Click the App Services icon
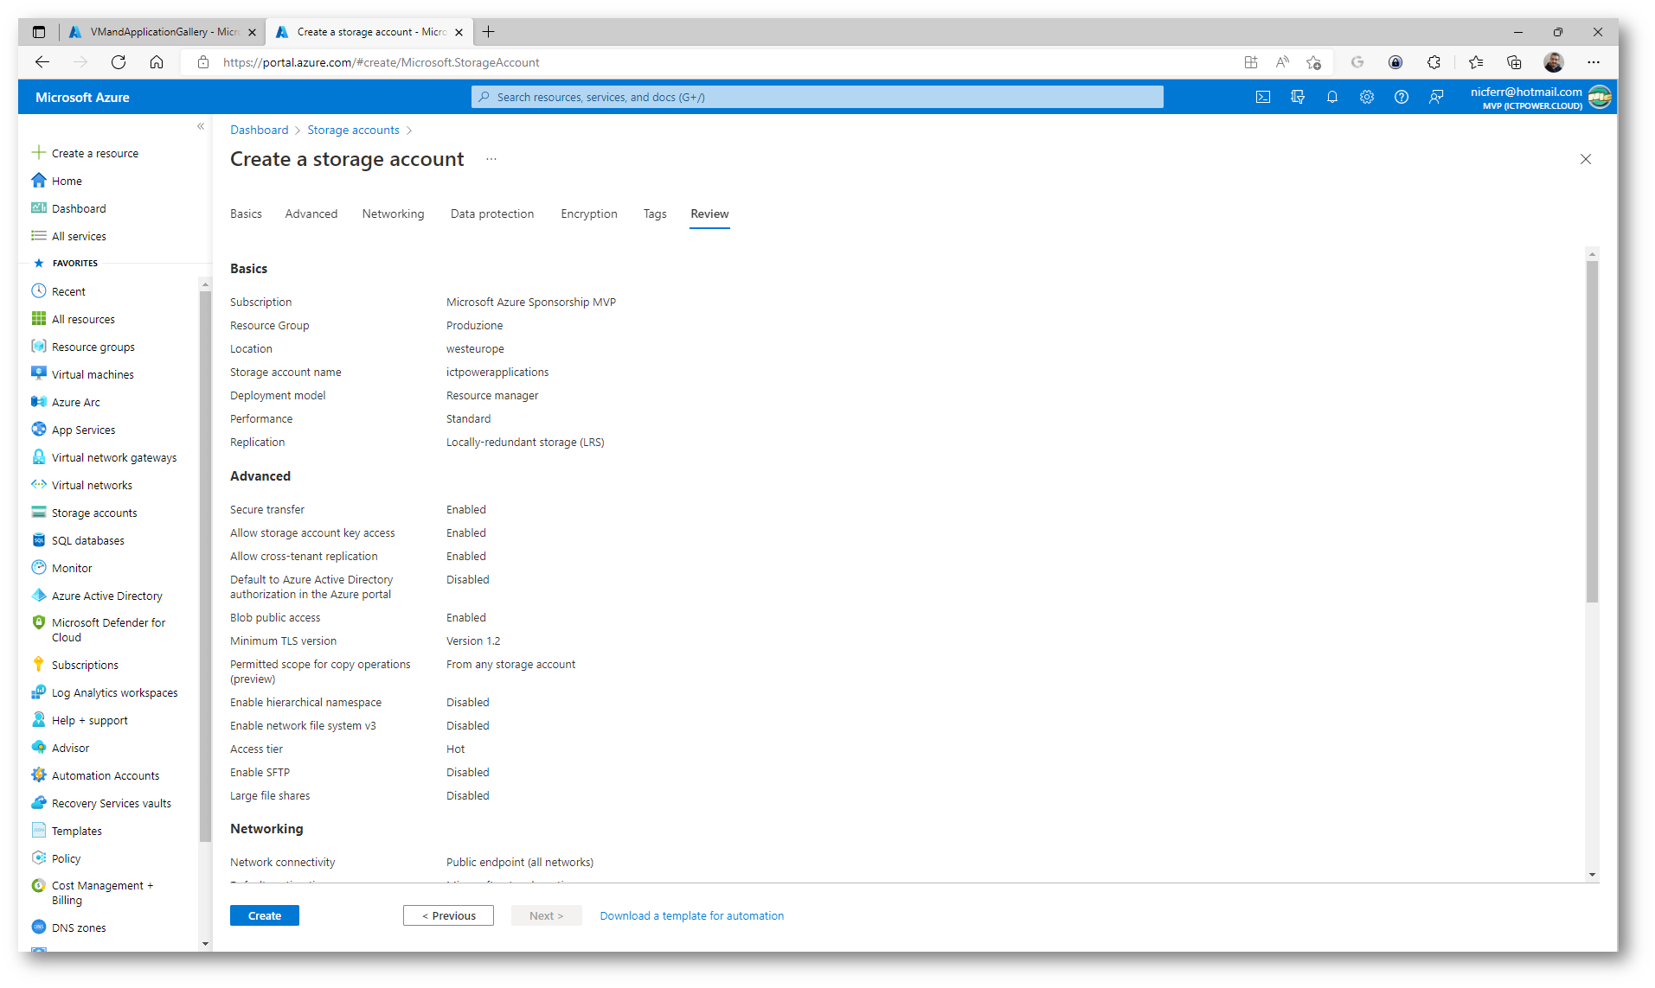The width and height of the screenshot is (1655, 988). (39, 430)
